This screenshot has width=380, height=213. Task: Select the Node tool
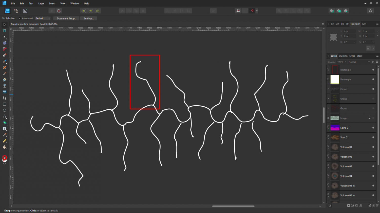[5, 37]
